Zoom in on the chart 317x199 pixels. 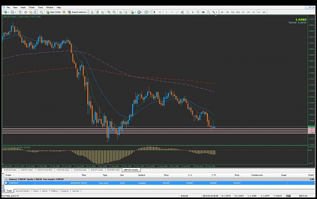[x=109, y=12]
